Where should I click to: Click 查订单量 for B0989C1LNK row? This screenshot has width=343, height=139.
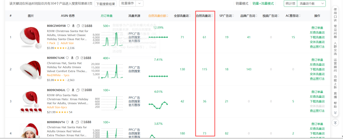pyautogui.click(x=317, y=60)
